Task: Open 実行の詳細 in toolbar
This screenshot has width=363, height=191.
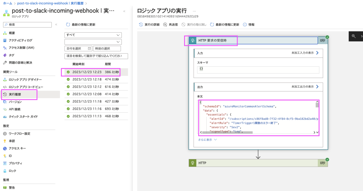Action: click(x=149, y=24)
